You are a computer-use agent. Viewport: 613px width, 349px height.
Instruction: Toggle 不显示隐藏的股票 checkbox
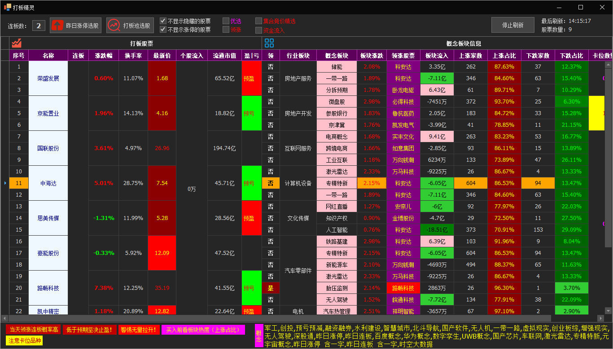pos(163,21)
